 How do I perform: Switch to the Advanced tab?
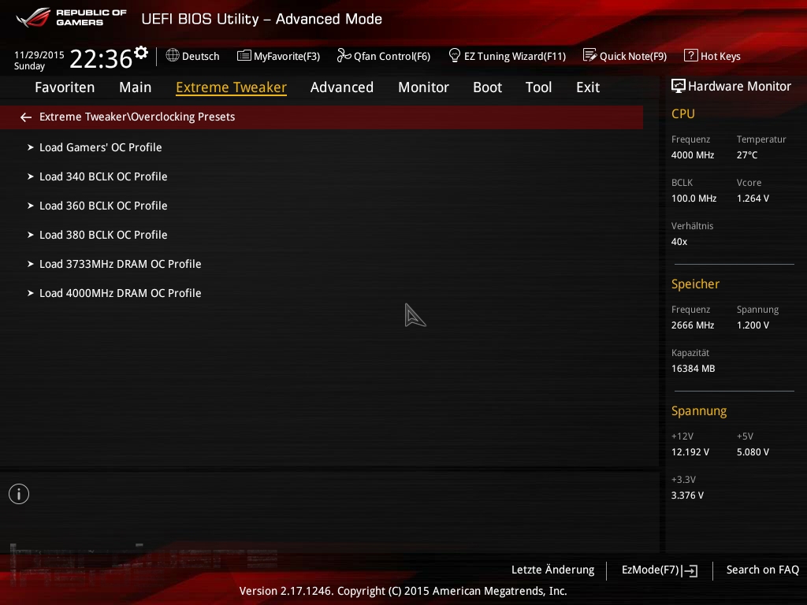coord(341,87)
